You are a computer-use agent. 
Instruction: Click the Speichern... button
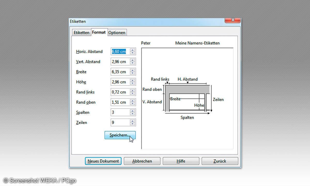pos(120,135)
